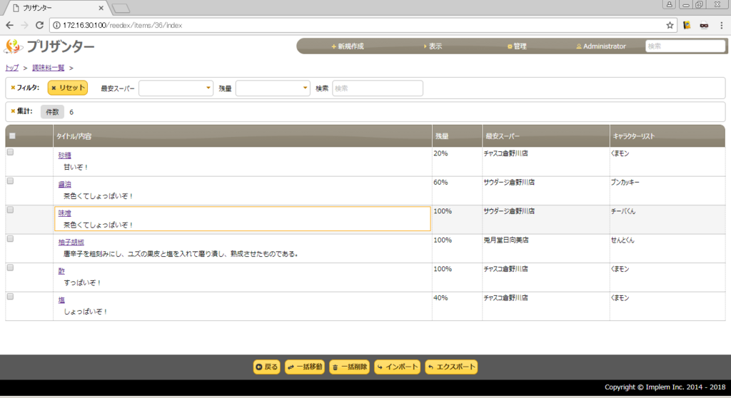Click 兎月堂日向美店 cell
Viewport: 731px width, 398px height.
506,240
